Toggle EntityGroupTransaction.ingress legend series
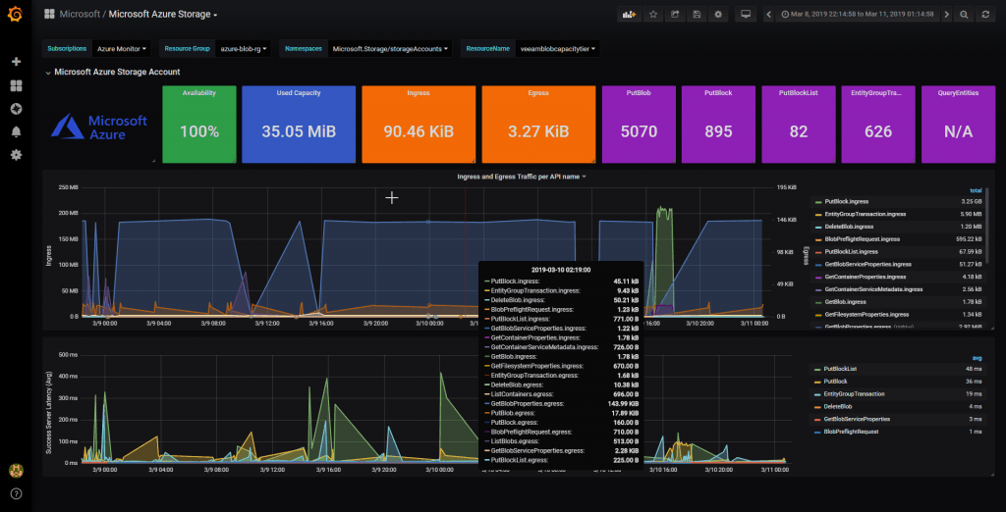 (865, 214)
